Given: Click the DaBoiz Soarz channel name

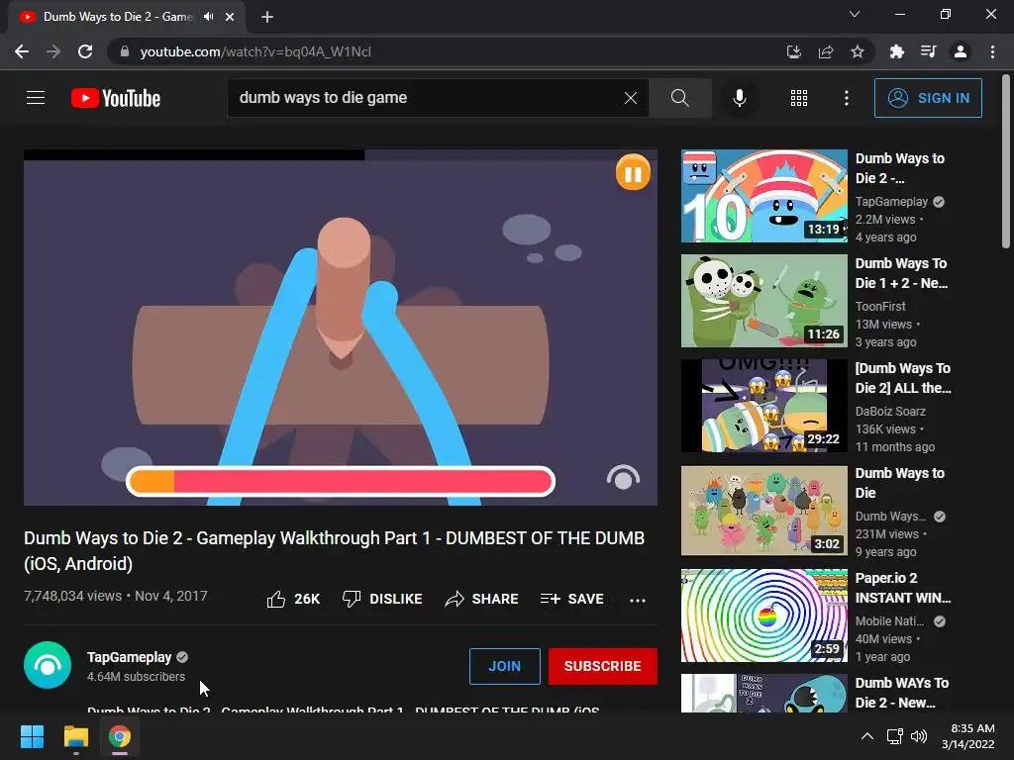Looking at the screenshot, I should click(x=890, y=411).
